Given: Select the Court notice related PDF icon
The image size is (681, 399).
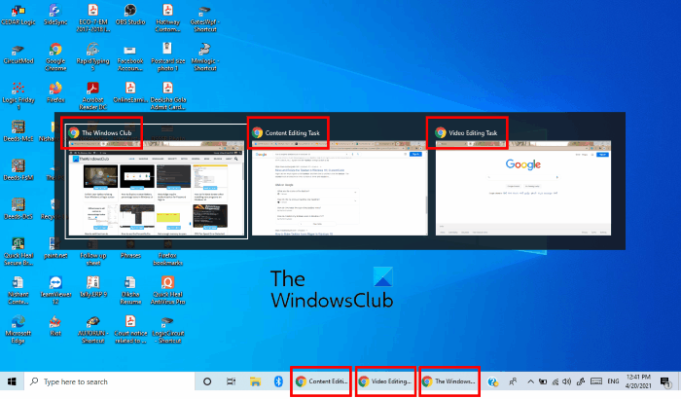Looking at the screenshot, I should pyautogui.click(x=130, y=329).
